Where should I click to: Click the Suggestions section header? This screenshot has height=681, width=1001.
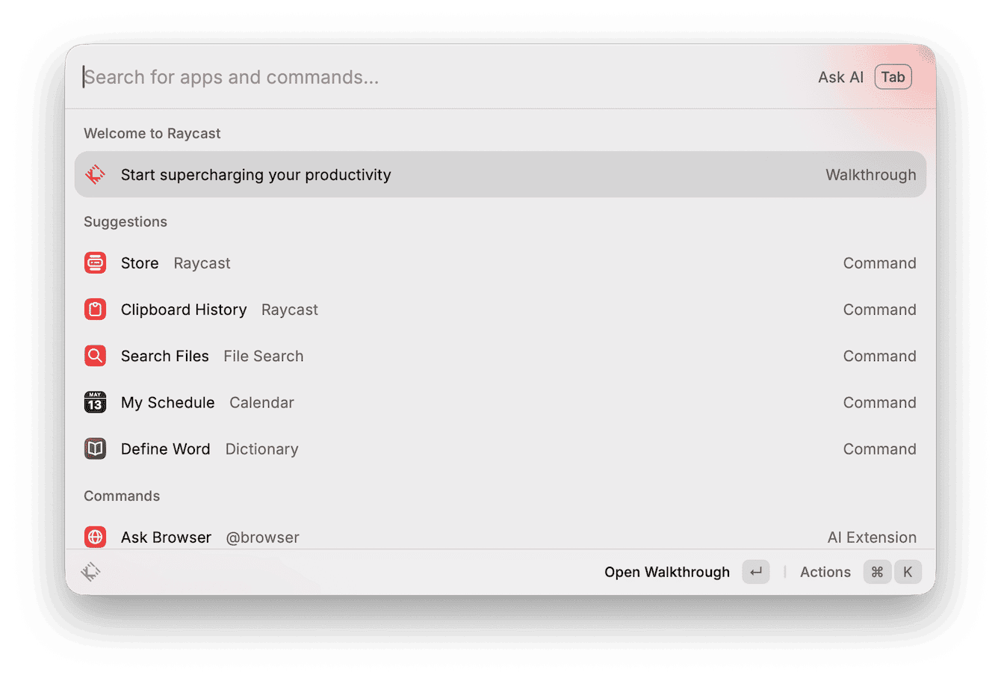(x=125, y=221)
